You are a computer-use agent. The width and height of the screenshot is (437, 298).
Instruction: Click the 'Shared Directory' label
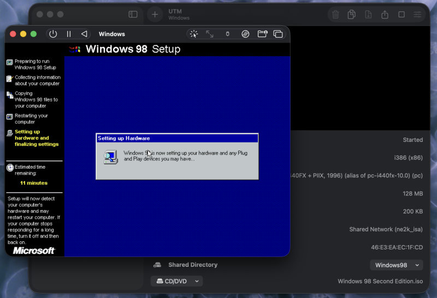(193, 265)
